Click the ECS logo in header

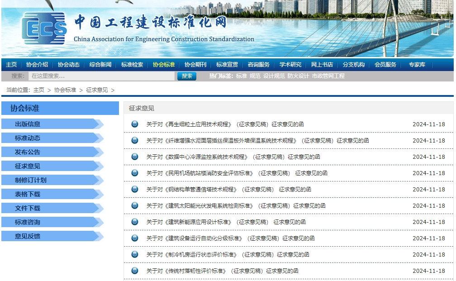coord(44,29)
